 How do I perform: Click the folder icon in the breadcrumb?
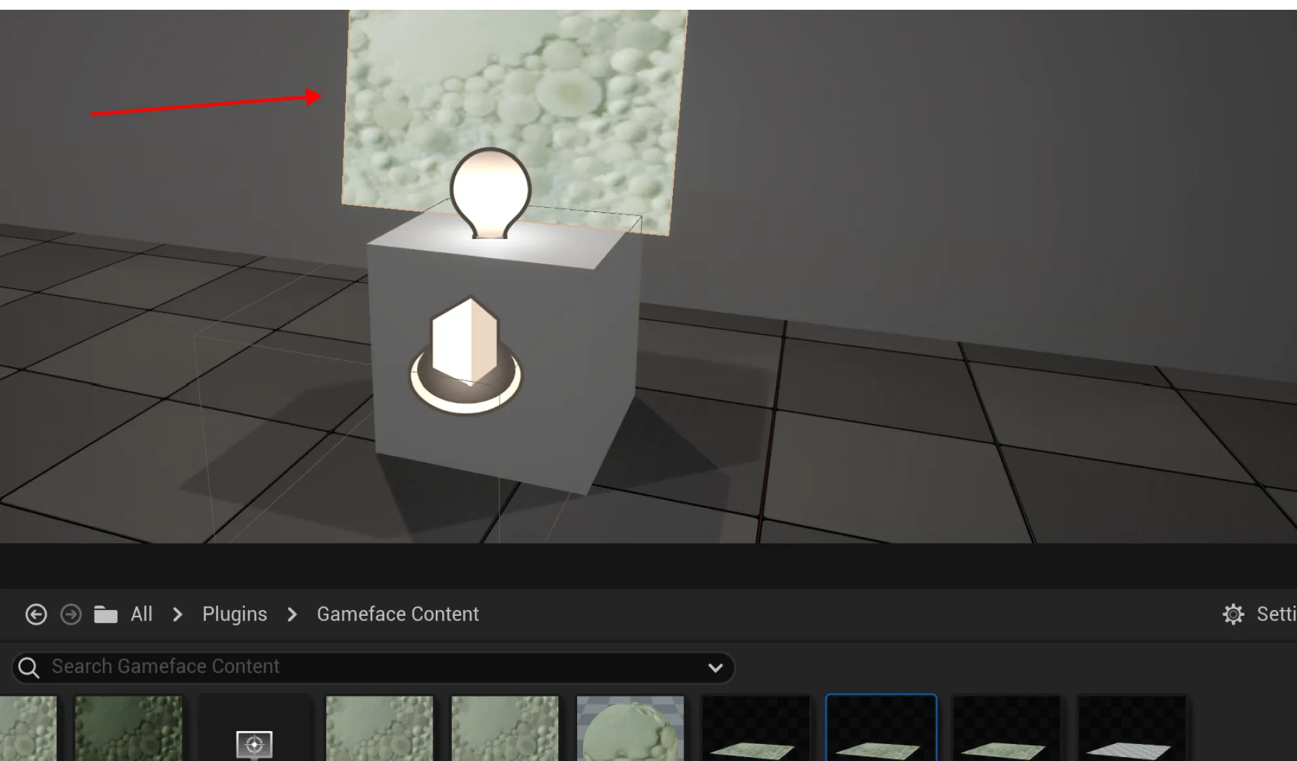(x=106, y=615)
